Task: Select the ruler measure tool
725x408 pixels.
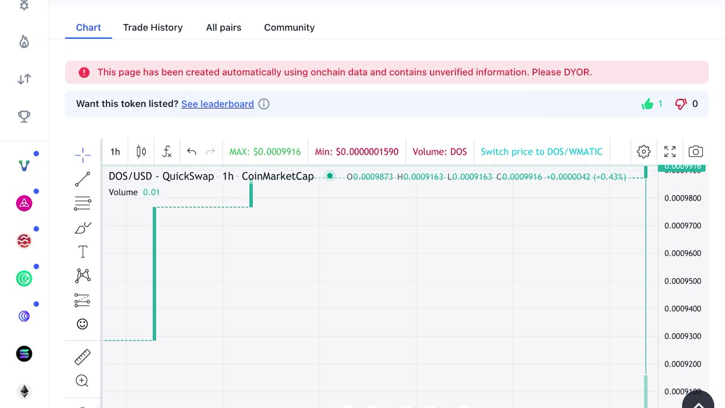Action: (83, 357)
